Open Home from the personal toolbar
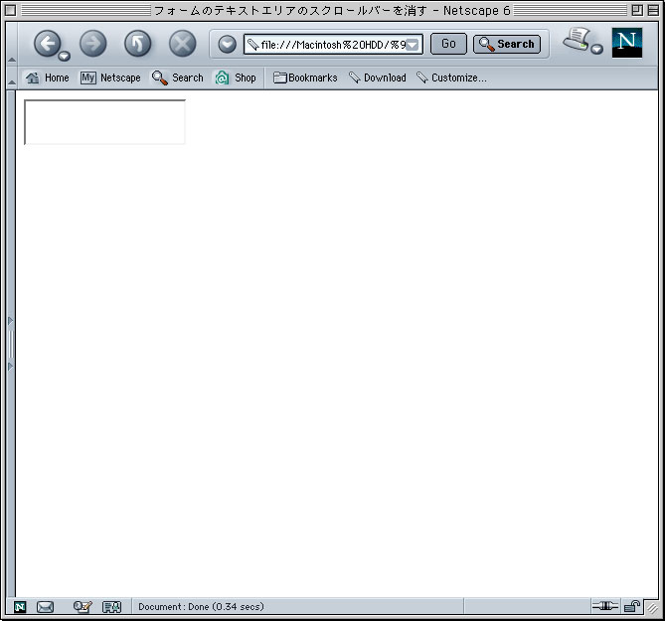The image size is (665, 621). (47, 78)
